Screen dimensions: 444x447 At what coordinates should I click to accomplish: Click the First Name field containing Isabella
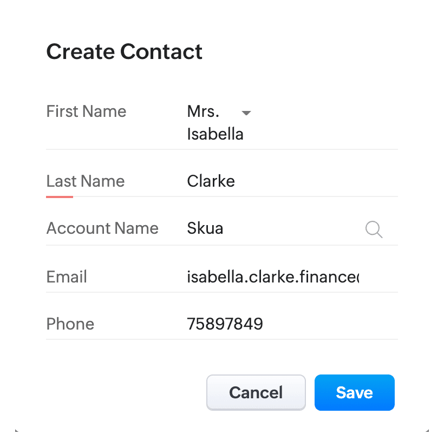216,134
